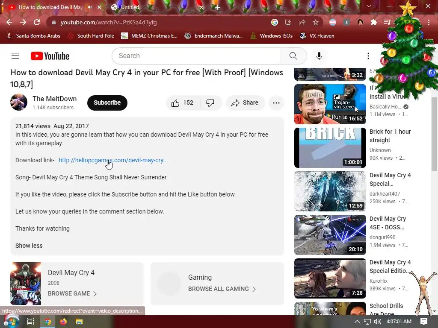
Task: Reload the YouTube page
Action: (37, 22)
